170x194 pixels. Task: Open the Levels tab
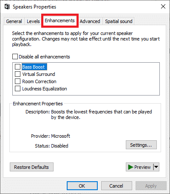pyautogui.click(x=33, y=21)
